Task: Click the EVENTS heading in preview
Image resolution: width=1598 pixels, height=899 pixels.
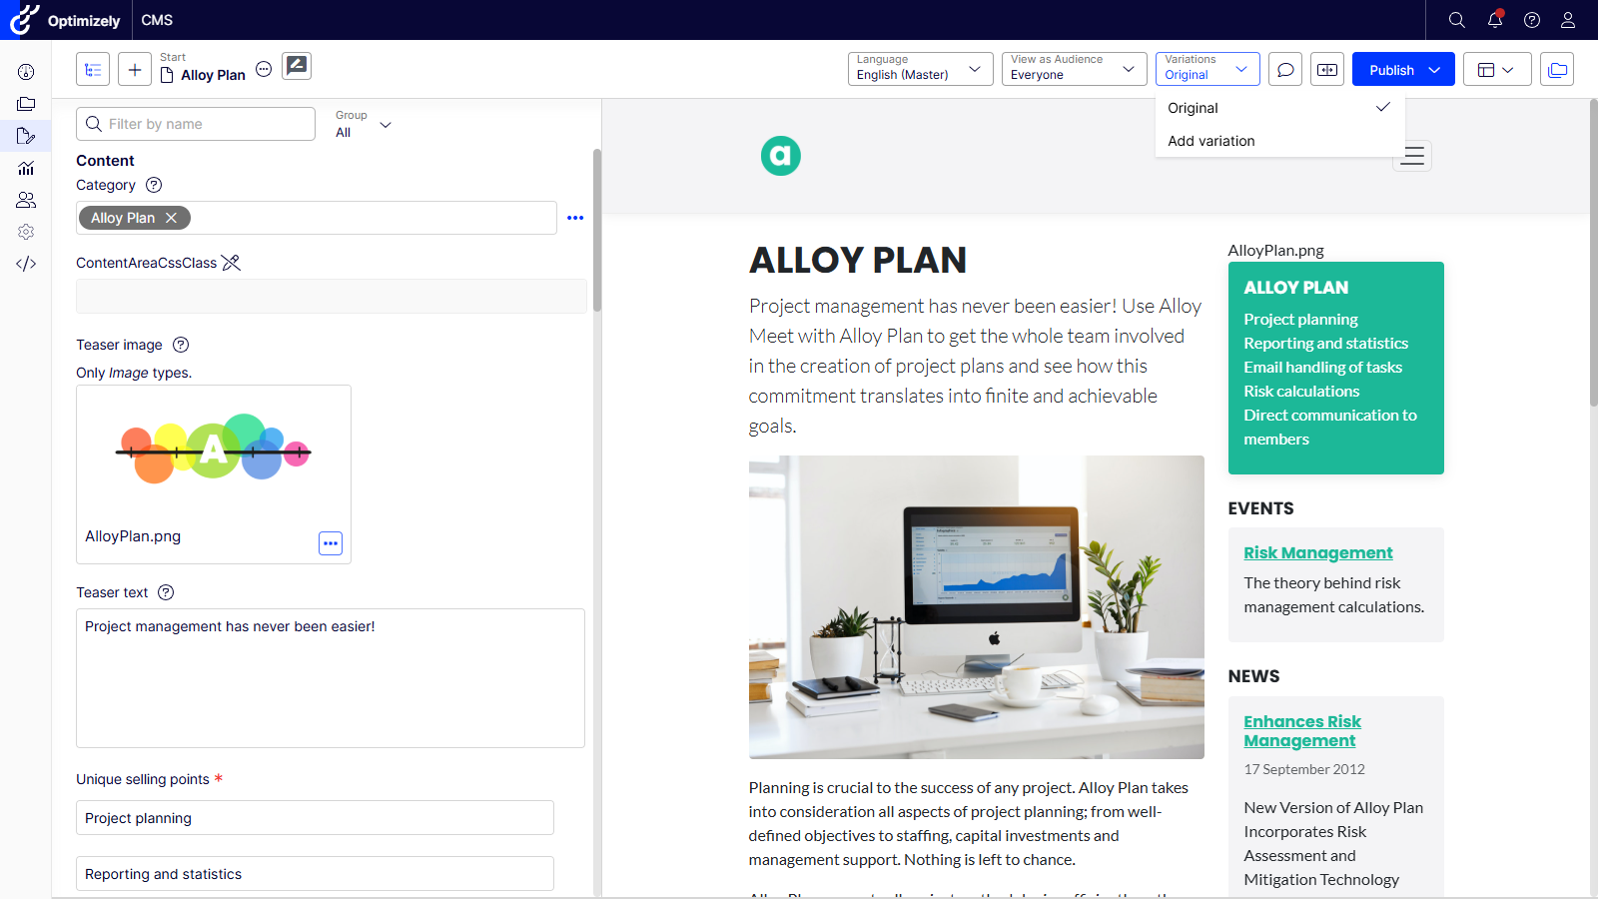Action: click(1260, 508)
